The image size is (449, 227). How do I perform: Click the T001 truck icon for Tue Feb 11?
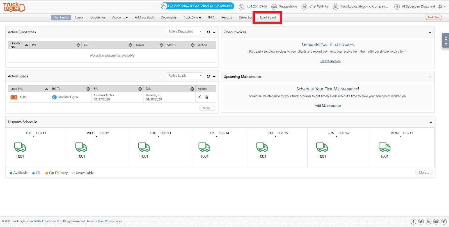(x=20, y=147)
